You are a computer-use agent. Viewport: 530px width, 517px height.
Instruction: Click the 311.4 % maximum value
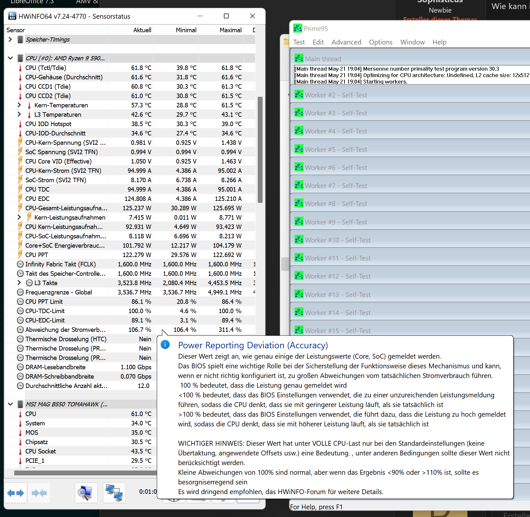(230, 330)
